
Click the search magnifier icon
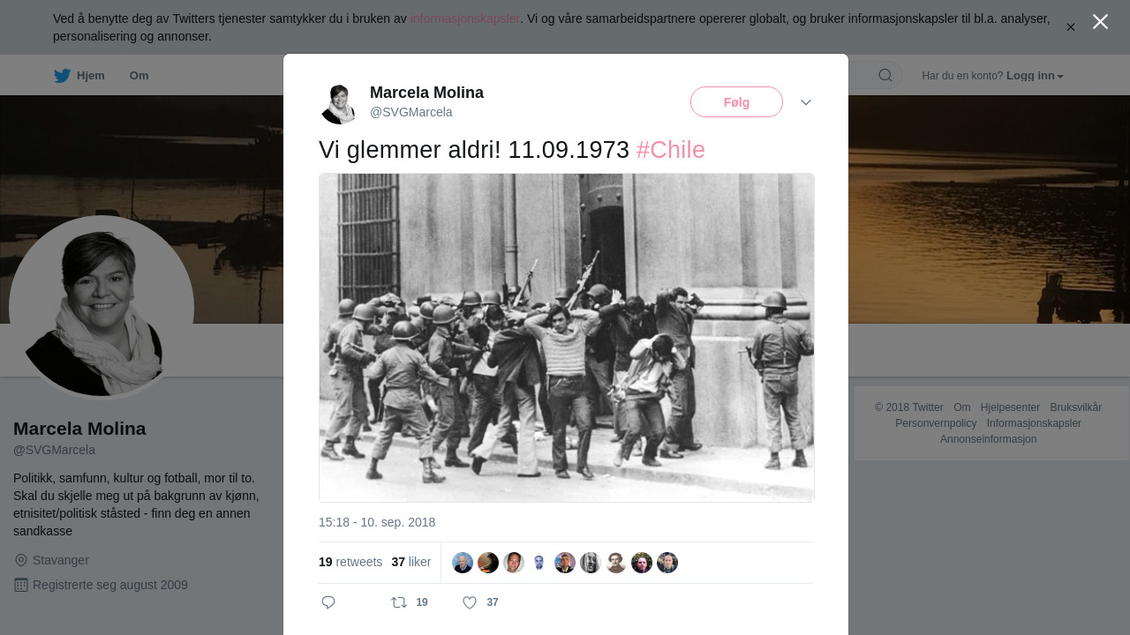pyautogui.click(x=885, y=75)
